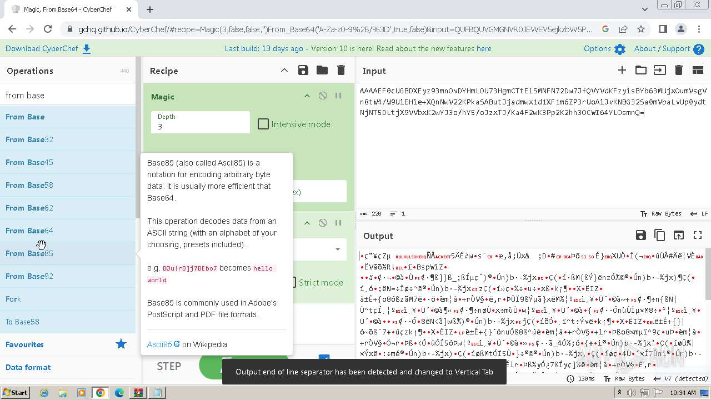
Task: Change the output VT end-of-line separator
Action: pos(681,378)
